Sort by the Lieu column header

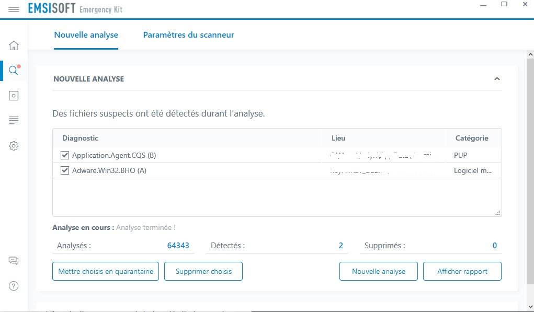point(338,138)
